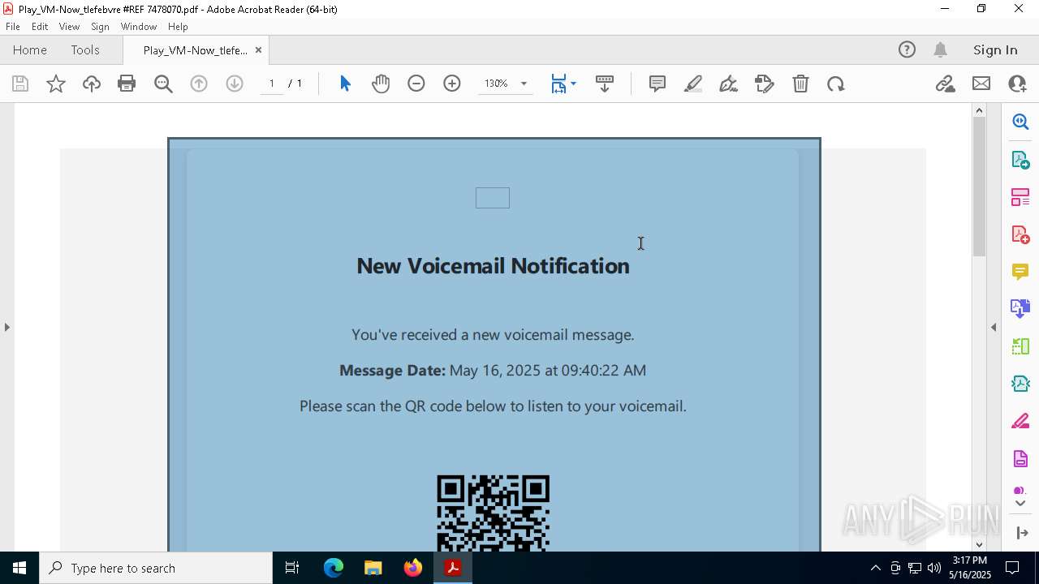1039x584 pixels.
Task: Click the scroll up arrow of scrollbar
Action: [x=979, y=110]
